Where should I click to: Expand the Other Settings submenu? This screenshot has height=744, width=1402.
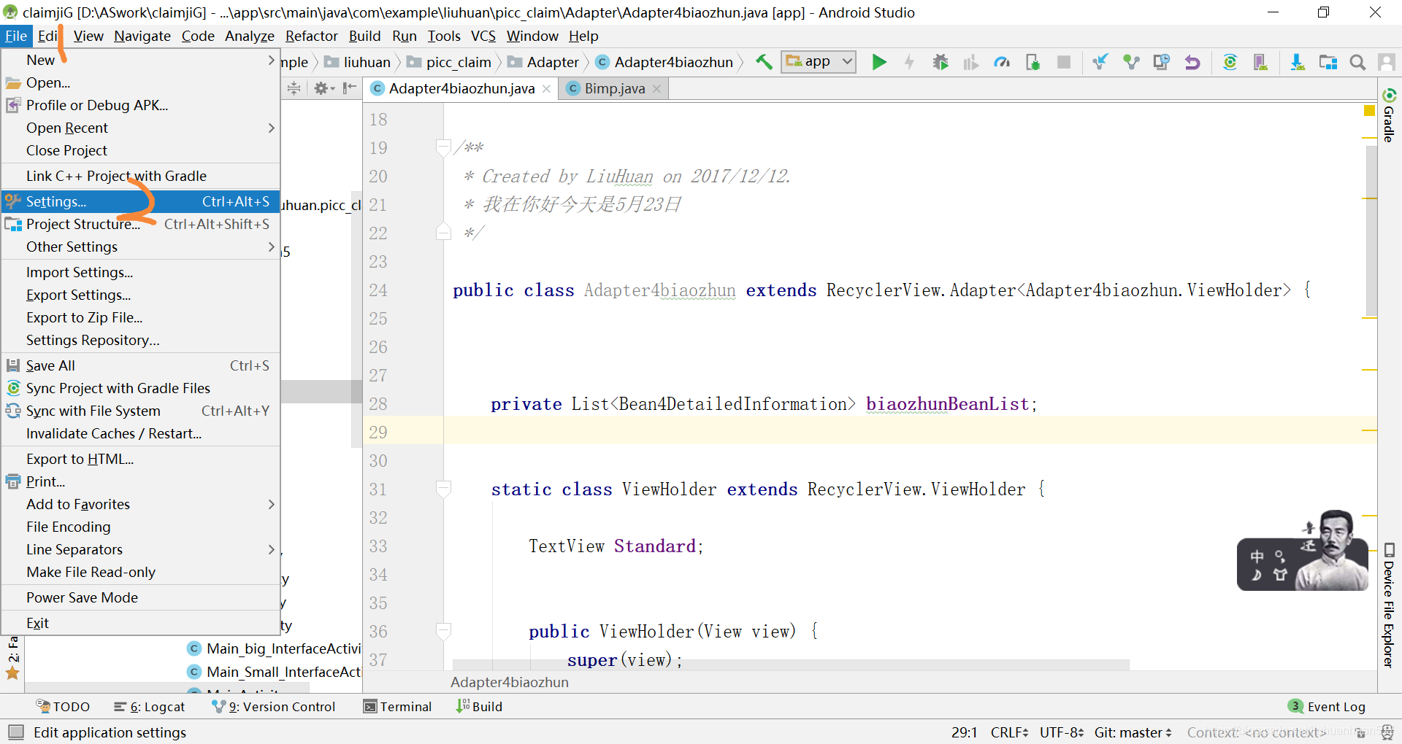pos(72,247)
